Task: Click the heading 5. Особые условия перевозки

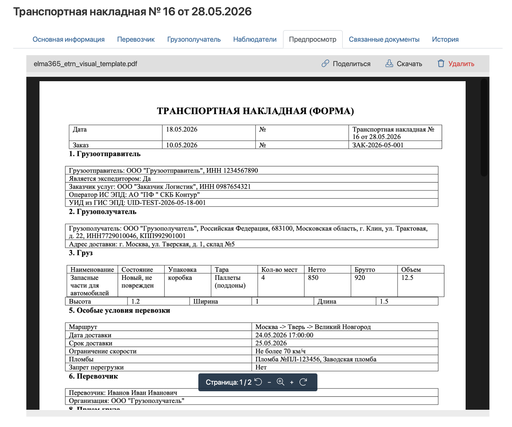Action: pos(119,310)
